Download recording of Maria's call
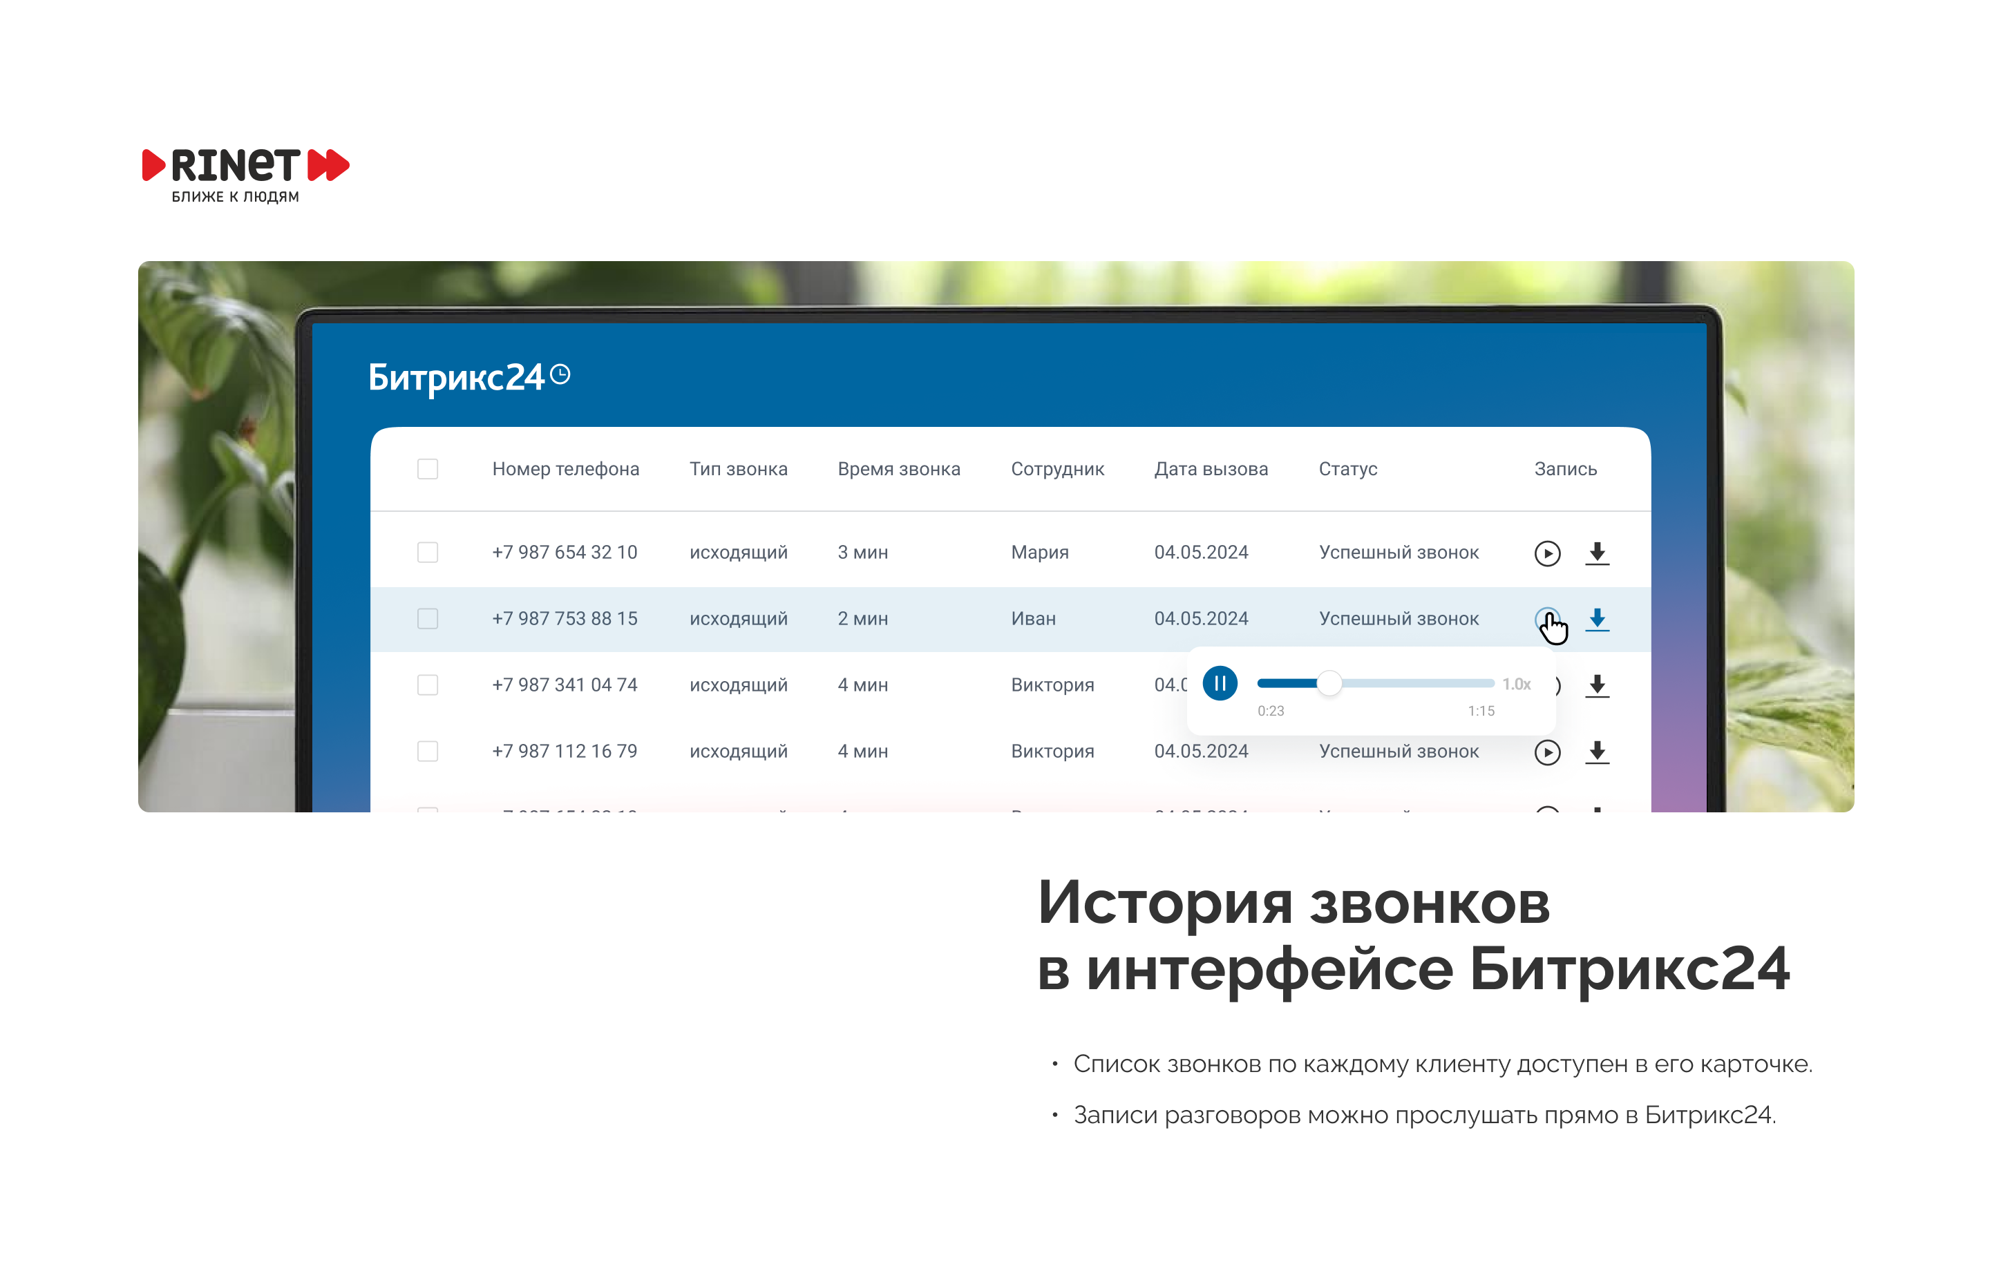This screenshot has height=1271, width=1990. tap(1597, 553)
